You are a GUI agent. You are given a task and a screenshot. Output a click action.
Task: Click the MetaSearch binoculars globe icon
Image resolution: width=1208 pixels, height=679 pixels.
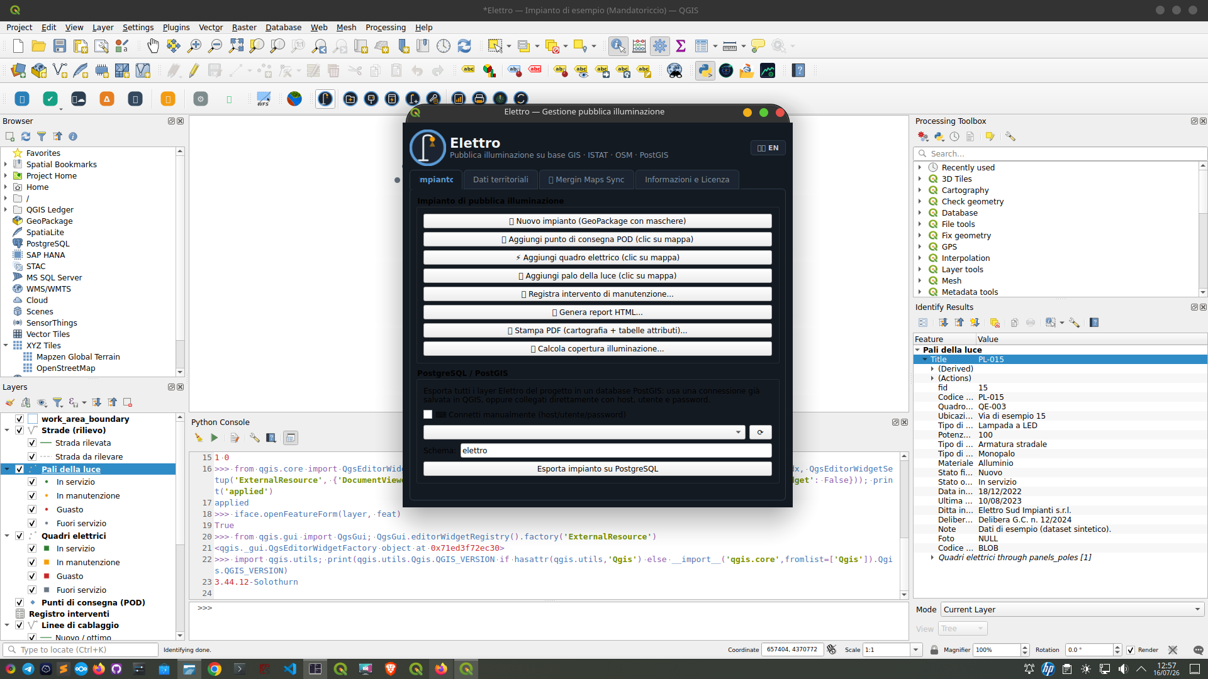click(674, 70)
